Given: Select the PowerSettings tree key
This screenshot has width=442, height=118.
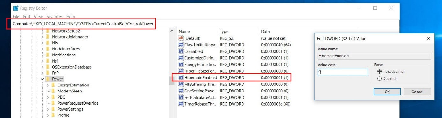Looking at the screenshot, I should 70,109.
